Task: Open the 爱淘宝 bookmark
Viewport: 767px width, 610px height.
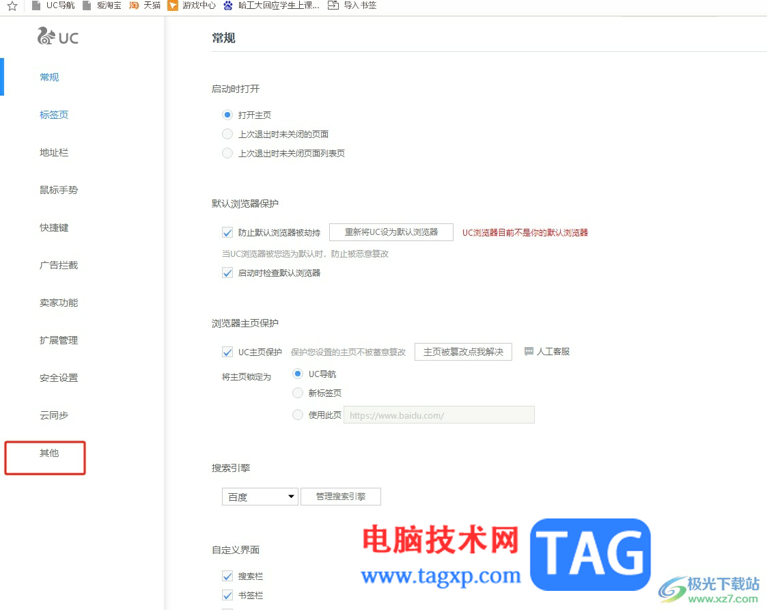Action: click(x=102, y=5)
